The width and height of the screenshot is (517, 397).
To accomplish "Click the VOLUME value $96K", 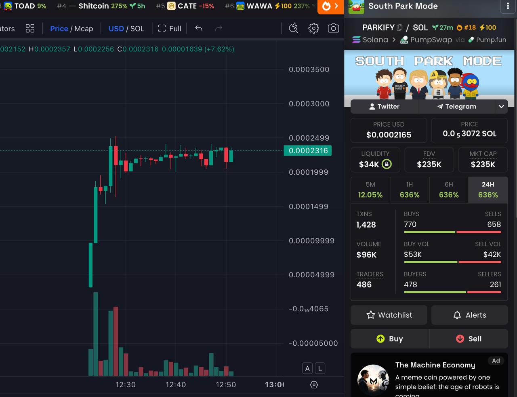I will pos(366,255).
